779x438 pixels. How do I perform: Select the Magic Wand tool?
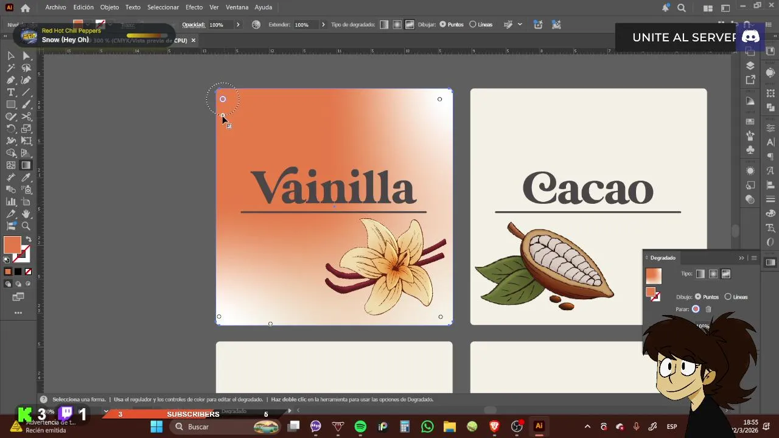(x=11, y=68)
